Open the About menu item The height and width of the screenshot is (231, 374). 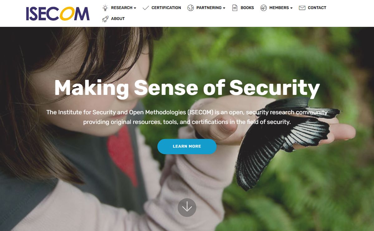coord(118,19)
